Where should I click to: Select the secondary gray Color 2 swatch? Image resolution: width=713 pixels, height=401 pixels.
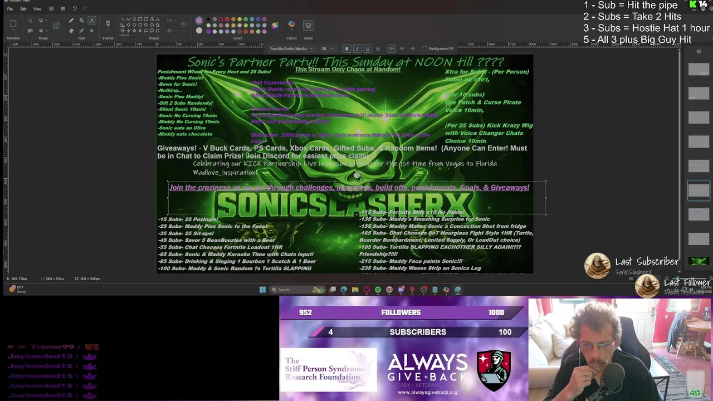(199, 31)
